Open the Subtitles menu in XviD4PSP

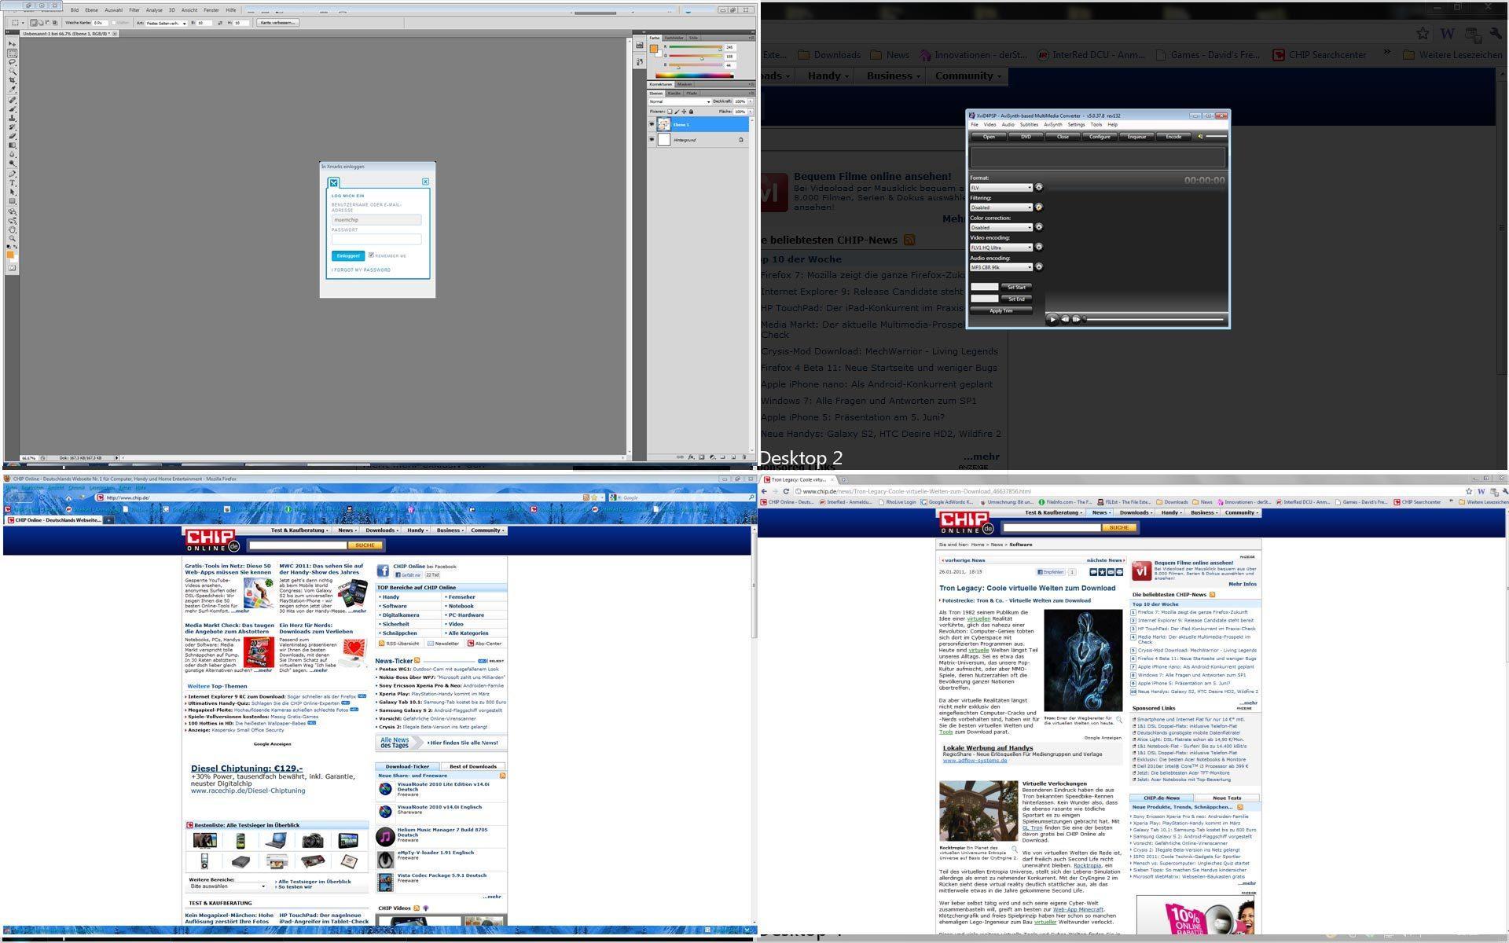1030,124
